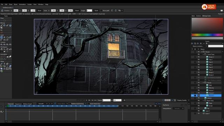Click the current Frame number field

pyautogui.click(x=106, y=100)
